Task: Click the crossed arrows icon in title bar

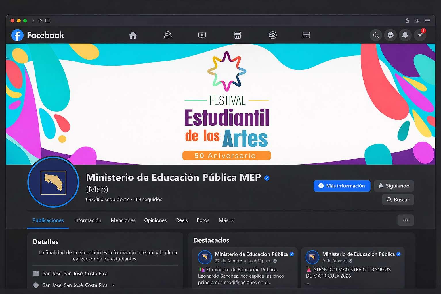Action: [40, 21]
